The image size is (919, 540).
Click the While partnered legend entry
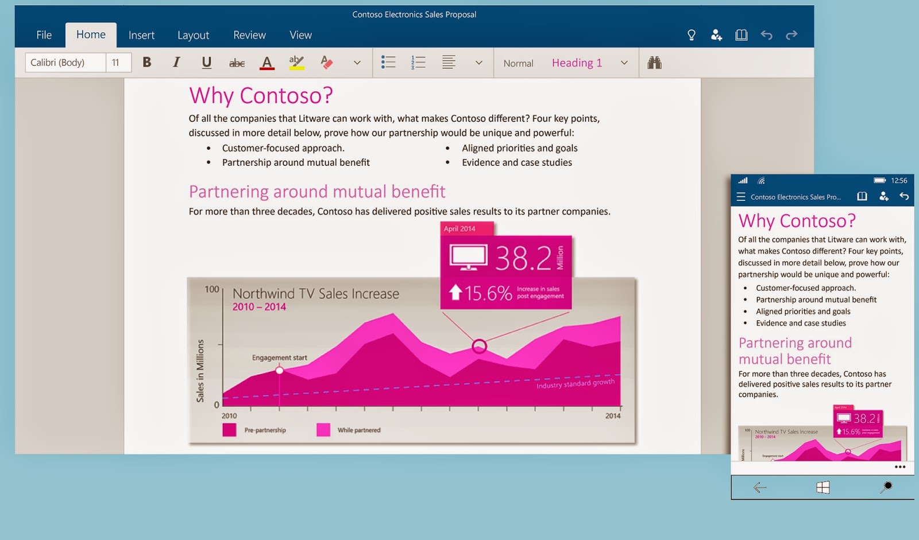[348, 430]
